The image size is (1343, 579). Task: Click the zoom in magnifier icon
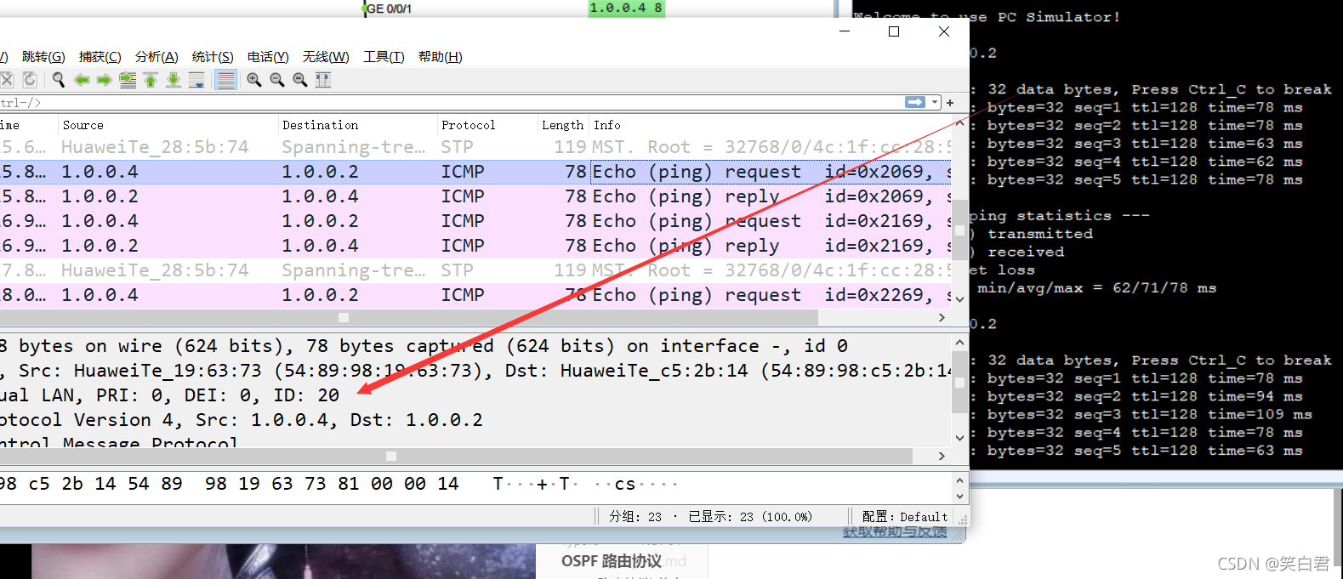click(x=254, y=80)
